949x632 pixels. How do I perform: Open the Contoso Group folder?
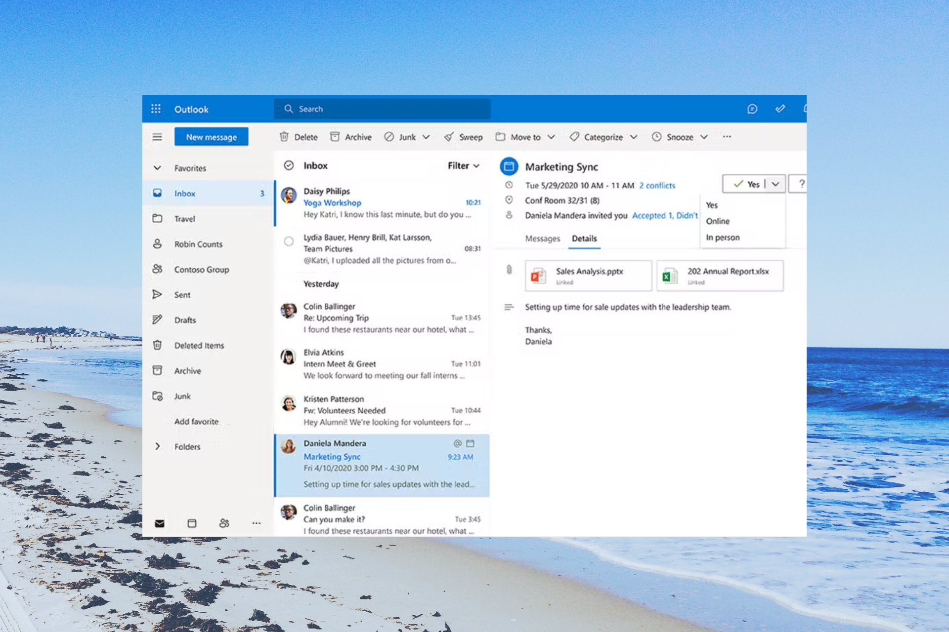(209, 269)
